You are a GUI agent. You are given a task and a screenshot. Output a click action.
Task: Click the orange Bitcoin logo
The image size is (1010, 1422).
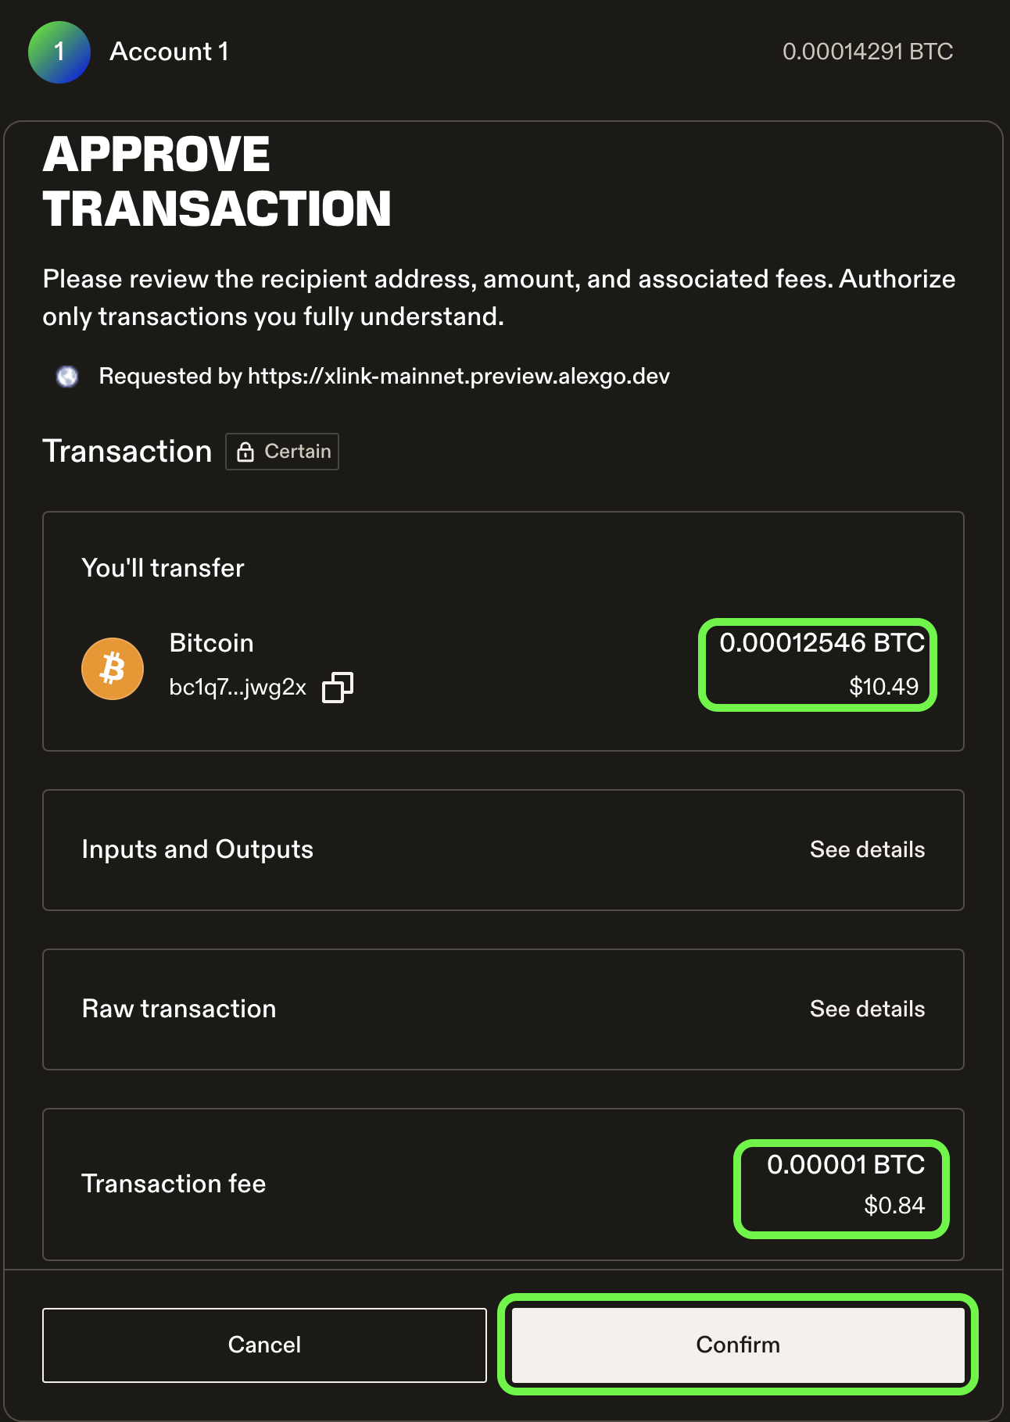113,669
